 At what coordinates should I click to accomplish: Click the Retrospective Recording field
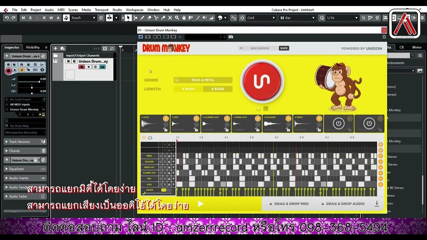[25, 133]
